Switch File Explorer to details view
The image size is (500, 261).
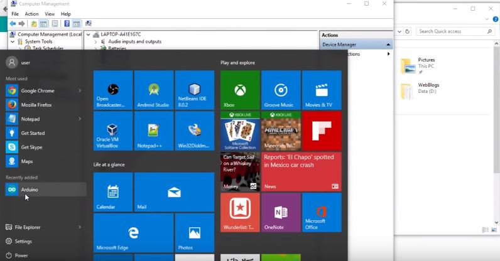click(x=486, y=230)
